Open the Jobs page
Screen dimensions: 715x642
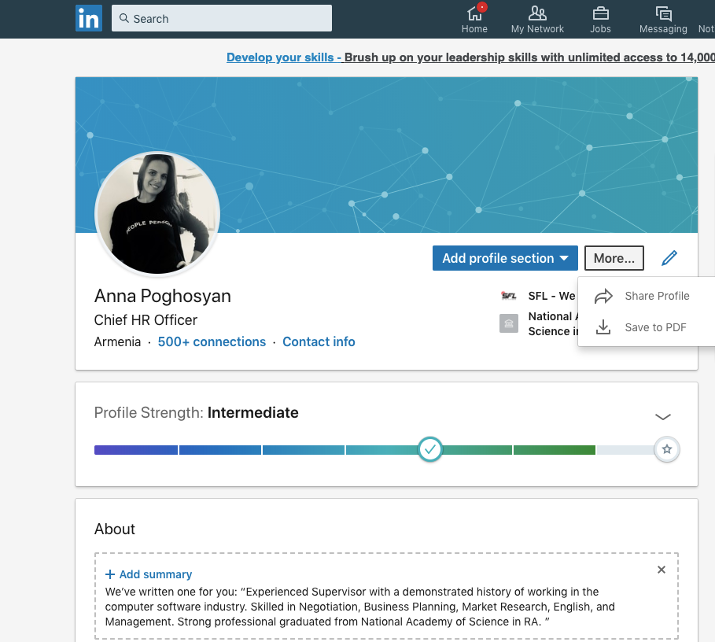pos(600,19)
